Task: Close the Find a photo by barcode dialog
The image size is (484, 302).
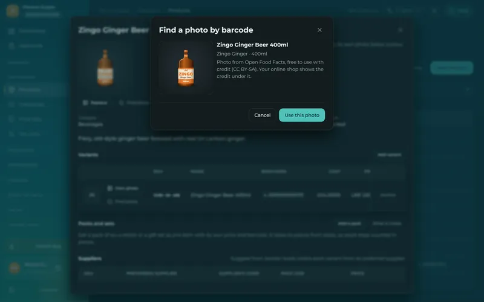Action: [x=319, y=30]
